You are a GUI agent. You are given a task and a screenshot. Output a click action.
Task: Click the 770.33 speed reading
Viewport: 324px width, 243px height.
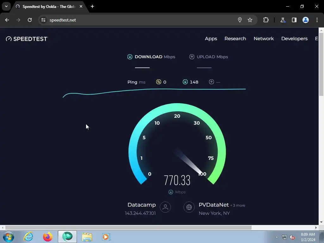pyautogui.click(x=177, y=180)
